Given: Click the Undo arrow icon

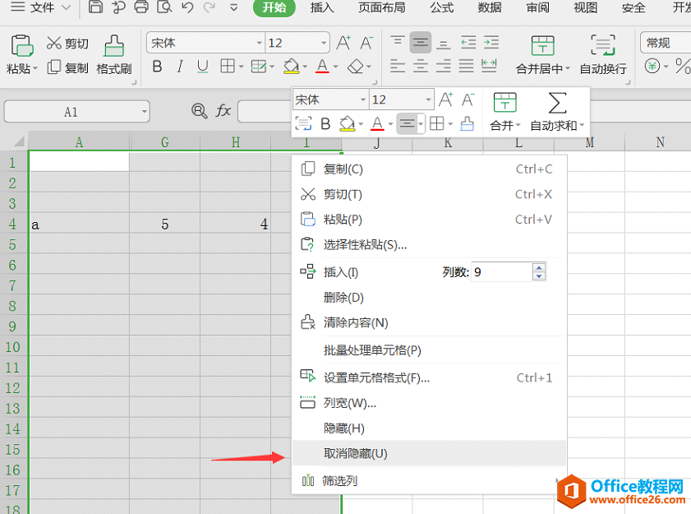Looking at the screenshot, I should [x=187, y=7].
